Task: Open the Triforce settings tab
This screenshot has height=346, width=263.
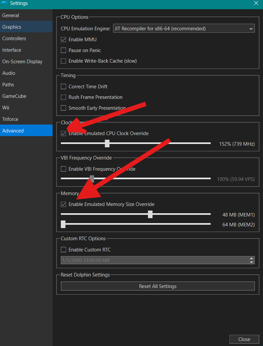Action: 26,119
